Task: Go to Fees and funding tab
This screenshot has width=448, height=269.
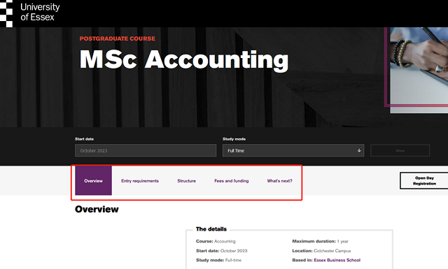Action: (x=232, y=181)
